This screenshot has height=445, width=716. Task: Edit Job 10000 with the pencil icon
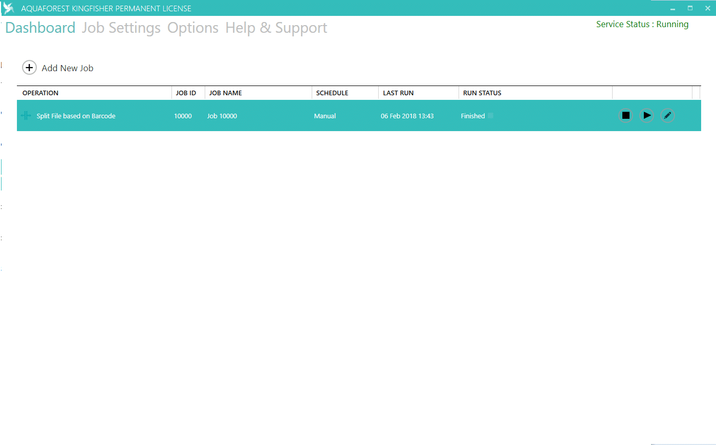pyautogui.click(x=667, y=116)
